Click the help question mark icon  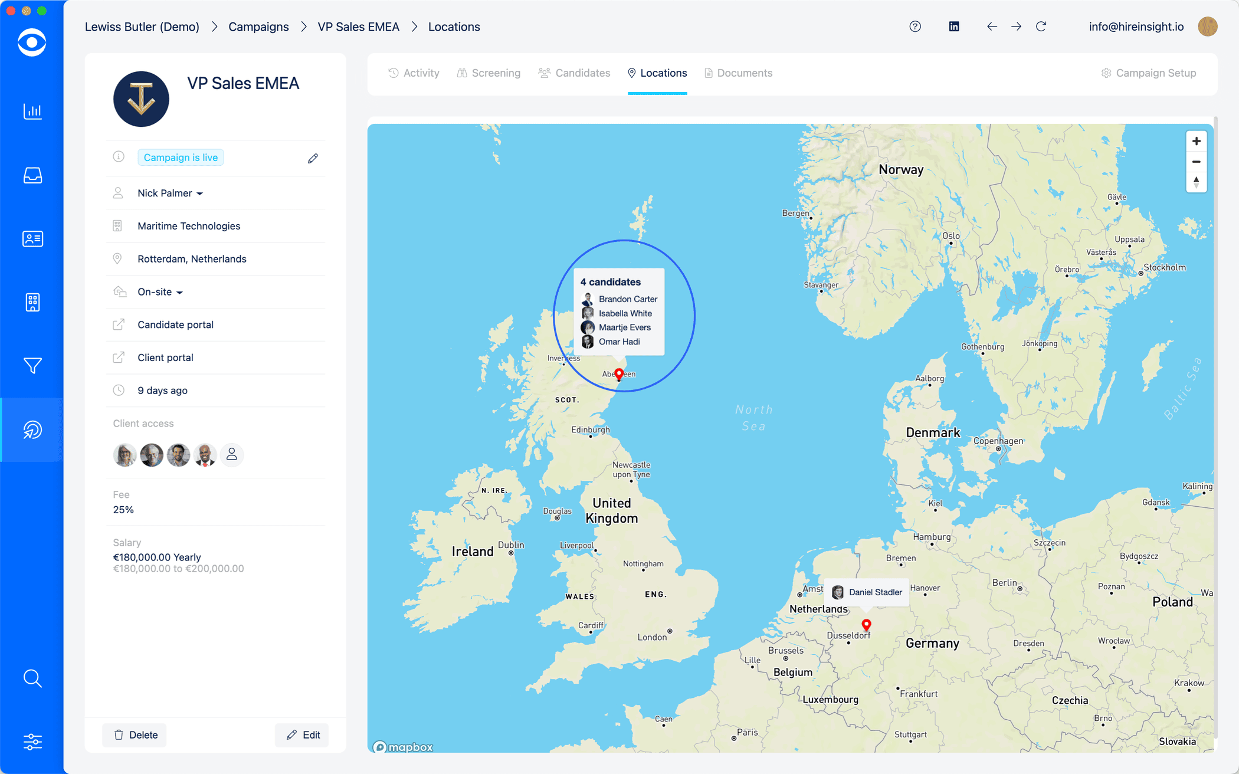tap(915, 27)
